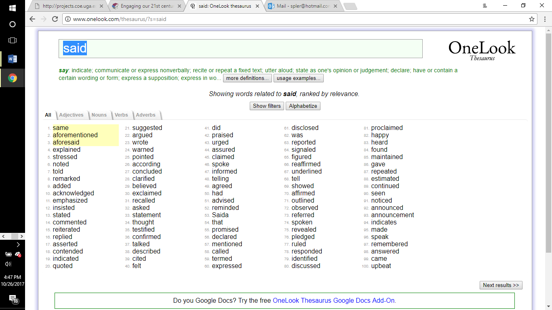Click the Alphabetize button
Screen dimensions: 552x310
pyautogui.click(x=303, y=106)
